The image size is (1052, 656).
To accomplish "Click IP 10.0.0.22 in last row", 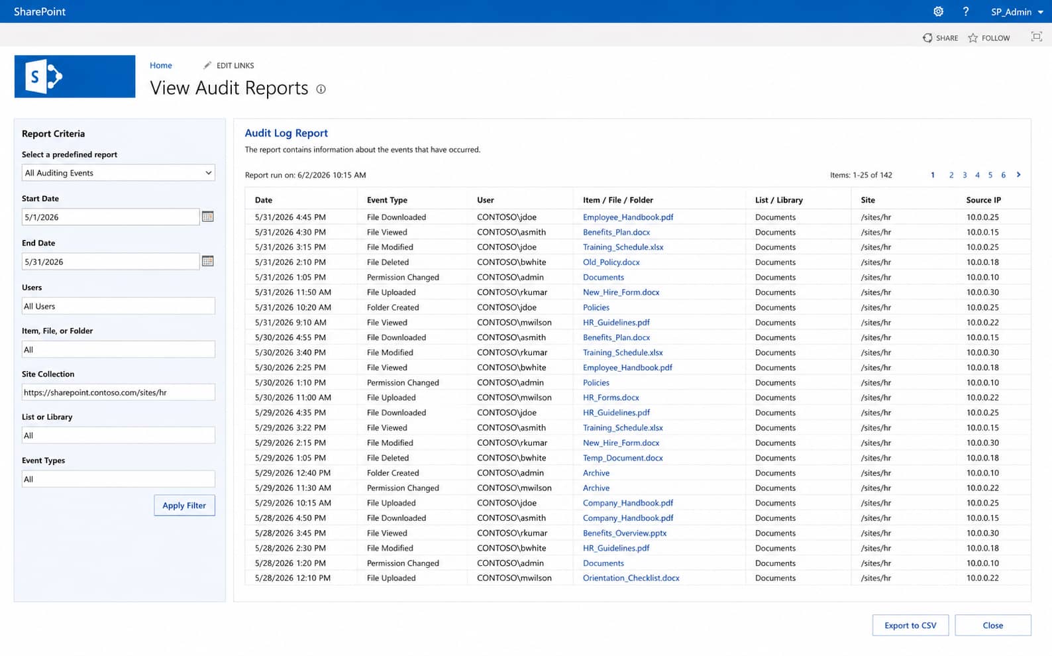I will pos(982,578).
